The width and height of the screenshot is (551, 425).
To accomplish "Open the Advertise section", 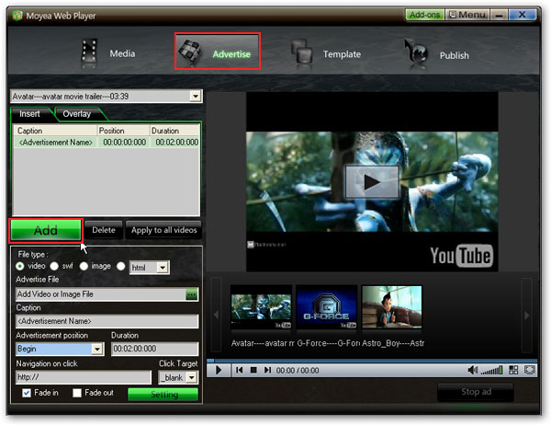I will pos(218,52).
